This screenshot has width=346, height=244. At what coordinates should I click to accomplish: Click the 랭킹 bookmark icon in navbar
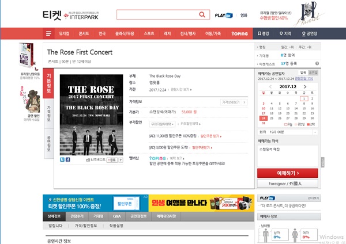[259, 33]
